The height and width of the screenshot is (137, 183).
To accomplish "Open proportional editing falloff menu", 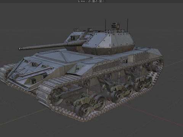I will (103, 1).
